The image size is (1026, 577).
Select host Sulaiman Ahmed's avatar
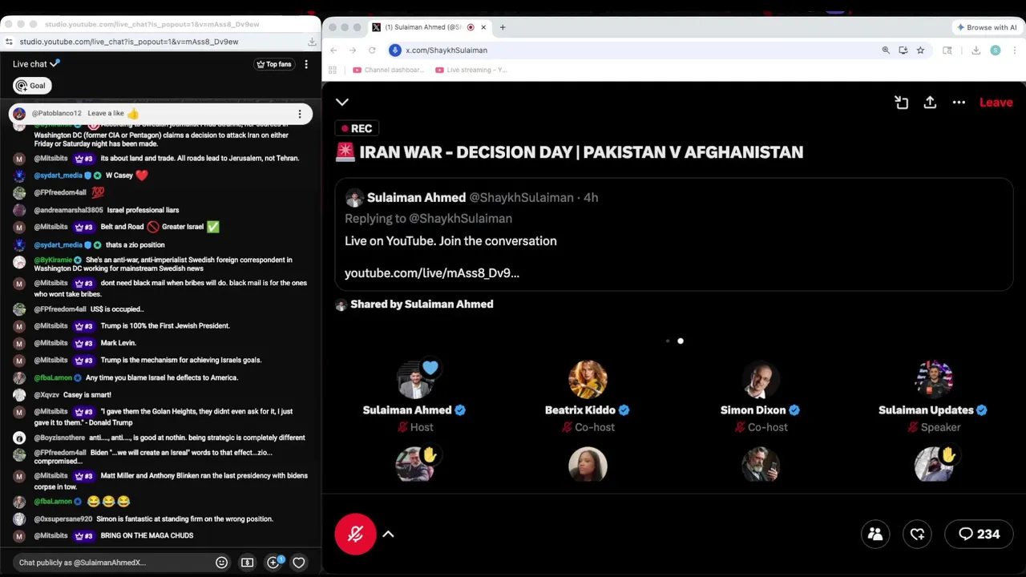[x=415, y=379]
